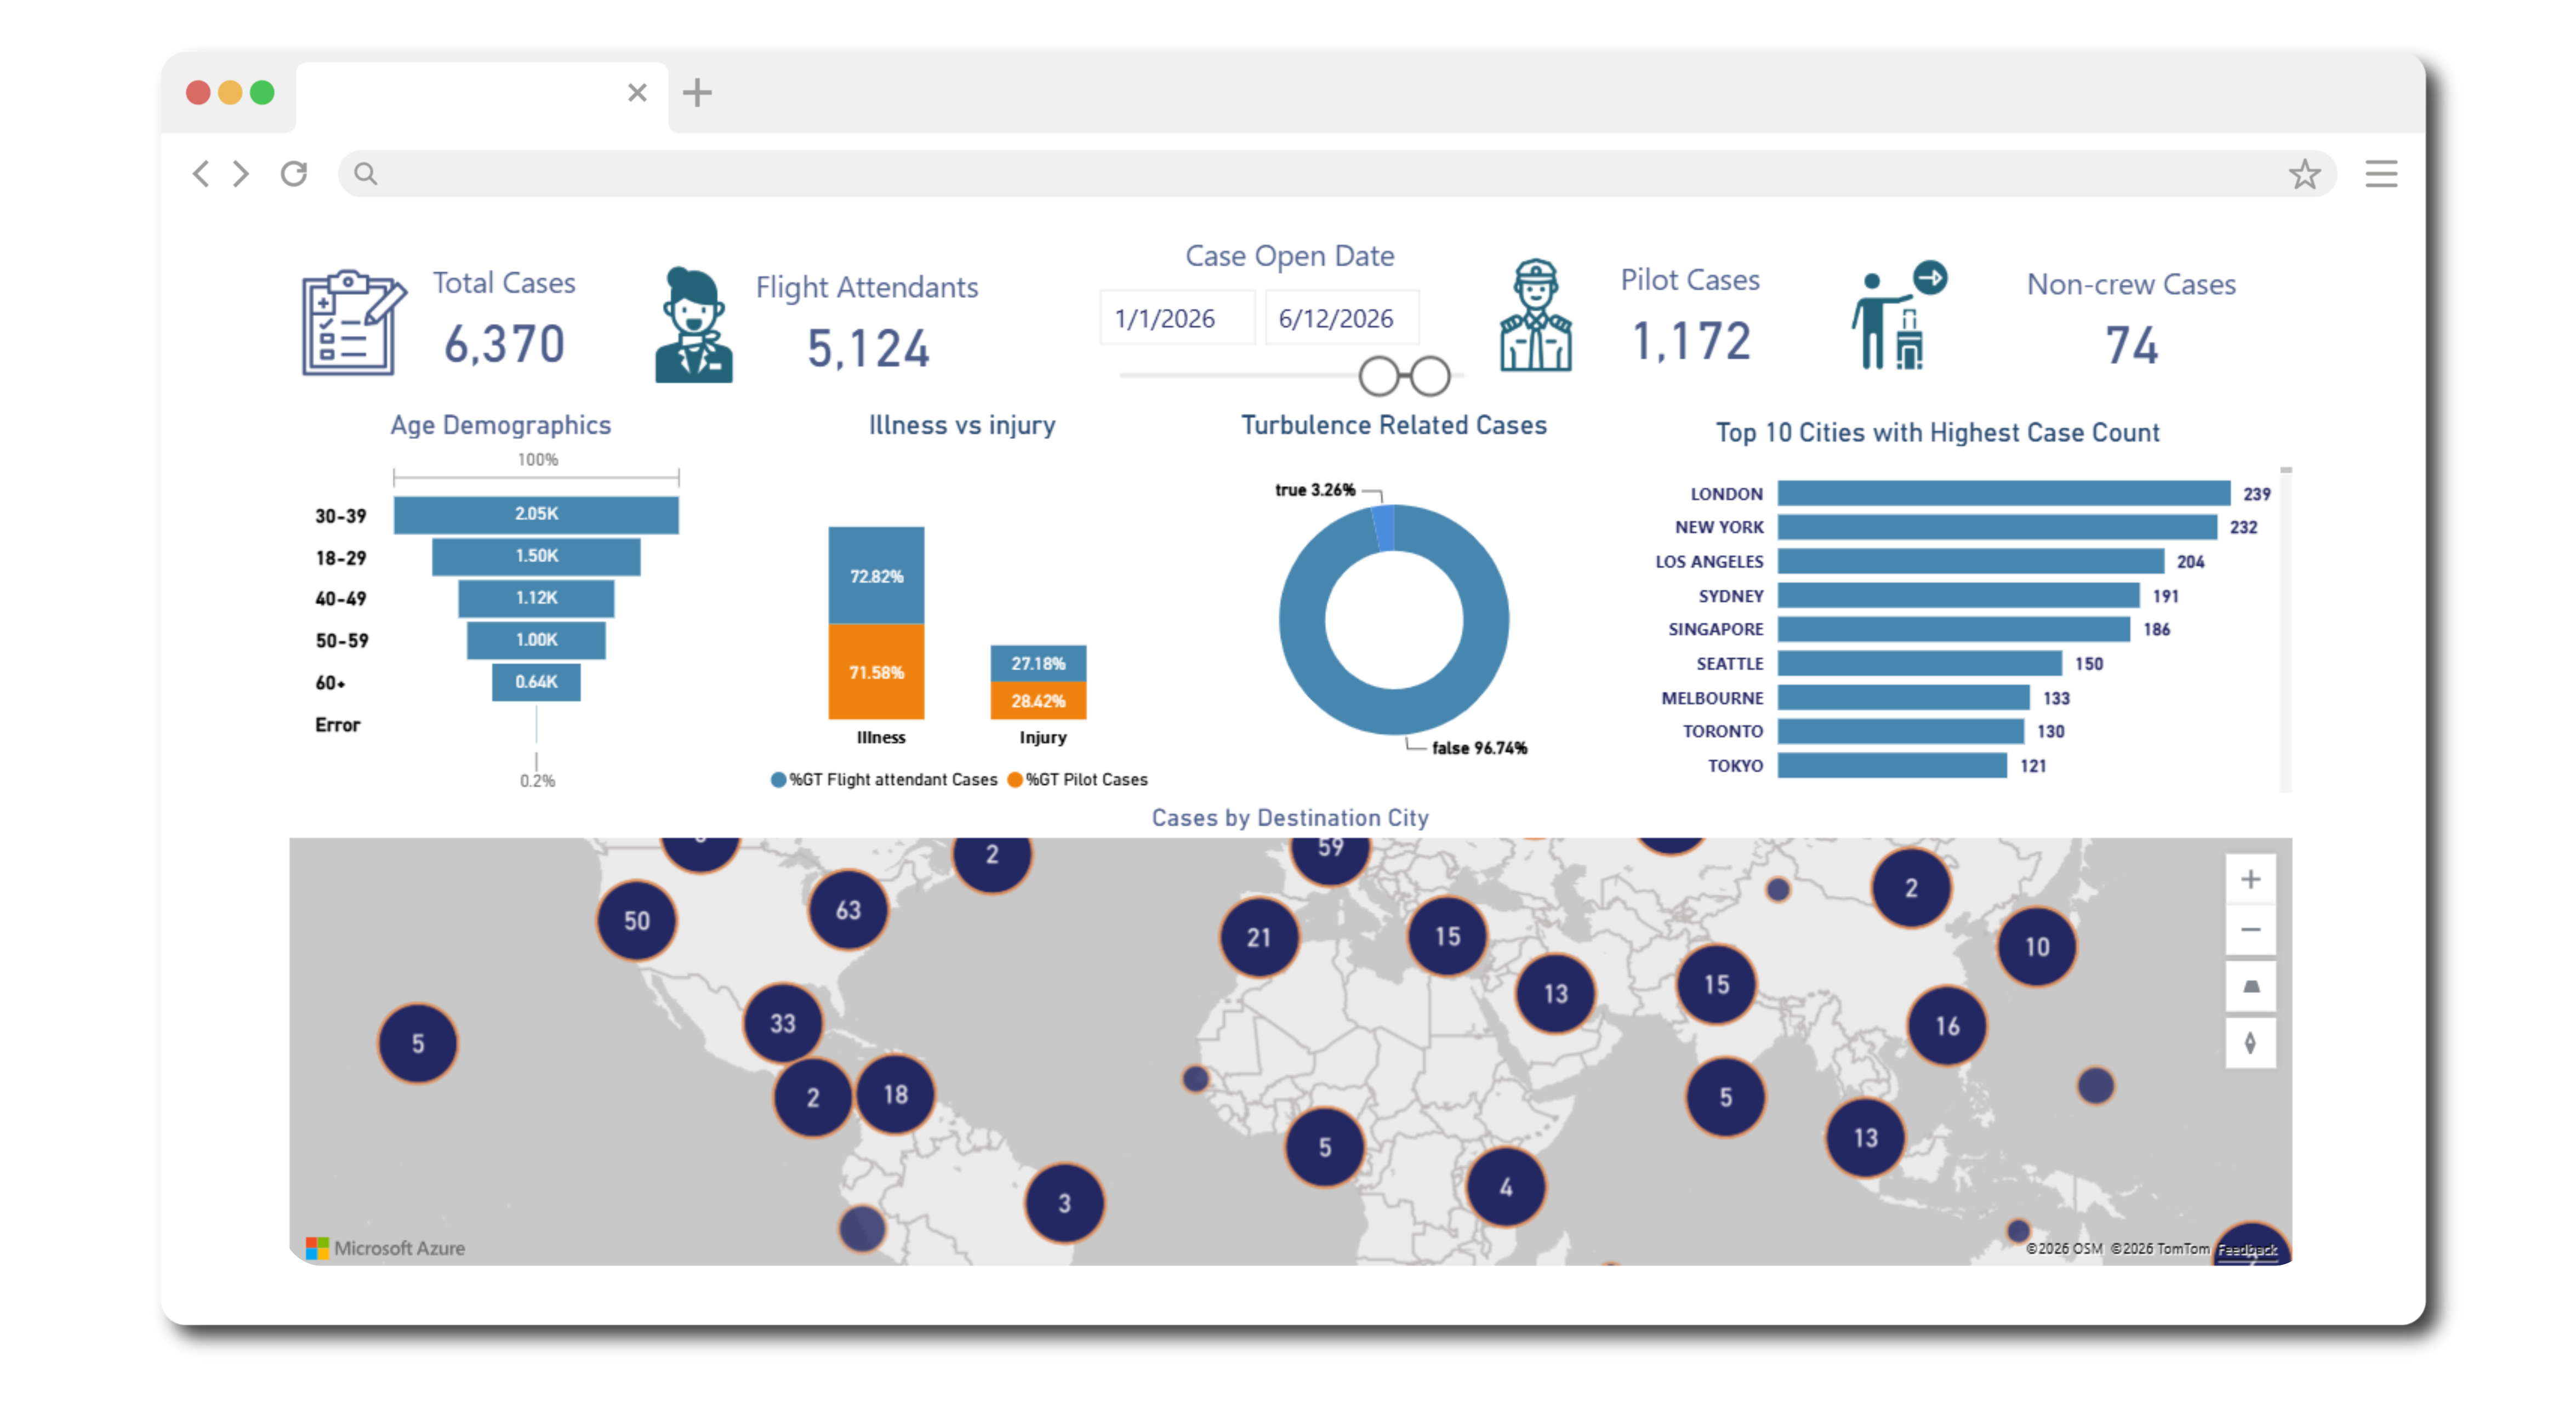Click the %GT Pilot Cases legend
This screenshot has width=2576, height=1403.
click(1077, 780)
